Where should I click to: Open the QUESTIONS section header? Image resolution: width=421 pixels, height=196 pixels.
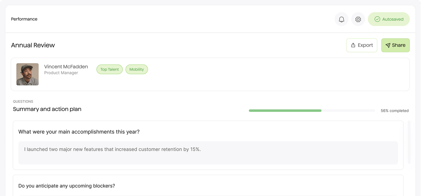[x=23, y=101]
